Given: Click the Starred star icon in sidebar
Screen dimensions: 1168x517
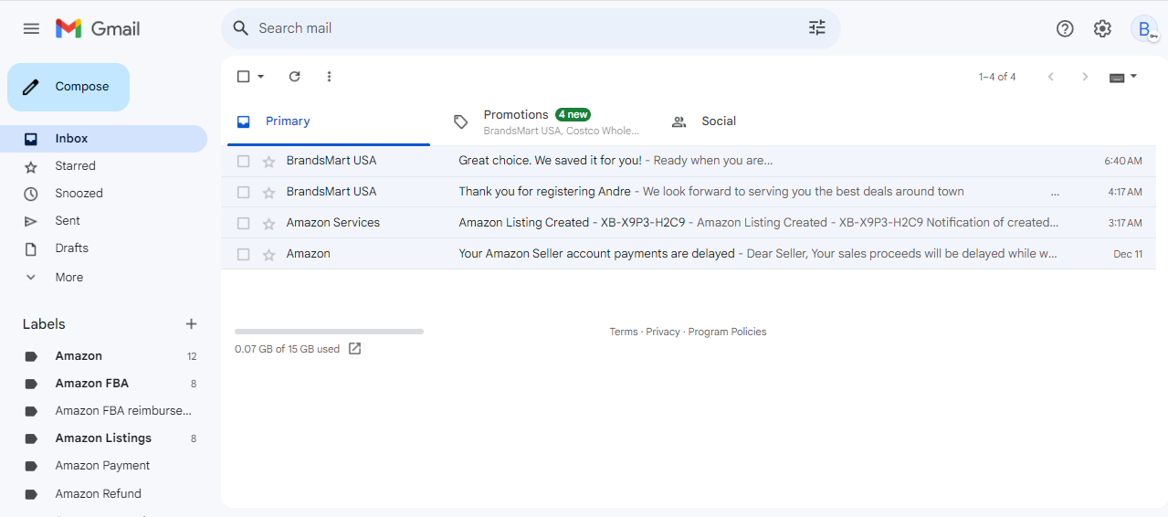Looking at the screenshot, I should coord(31,166).
